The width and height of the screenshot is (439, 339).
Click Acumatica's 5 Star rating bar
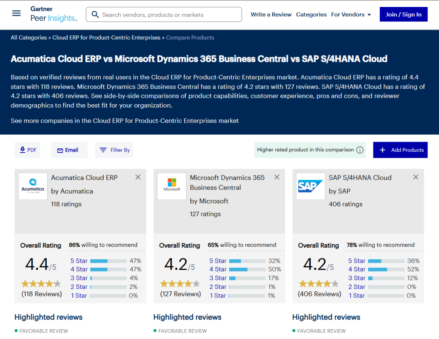[108, 261]
